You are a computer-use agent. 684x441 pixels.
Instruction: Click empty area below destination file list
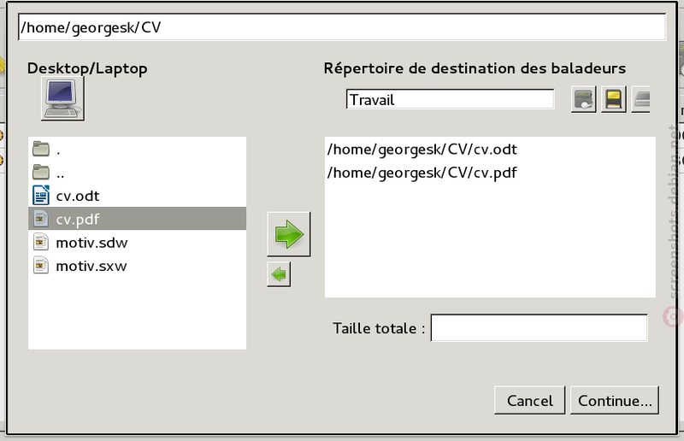point(490,240)
